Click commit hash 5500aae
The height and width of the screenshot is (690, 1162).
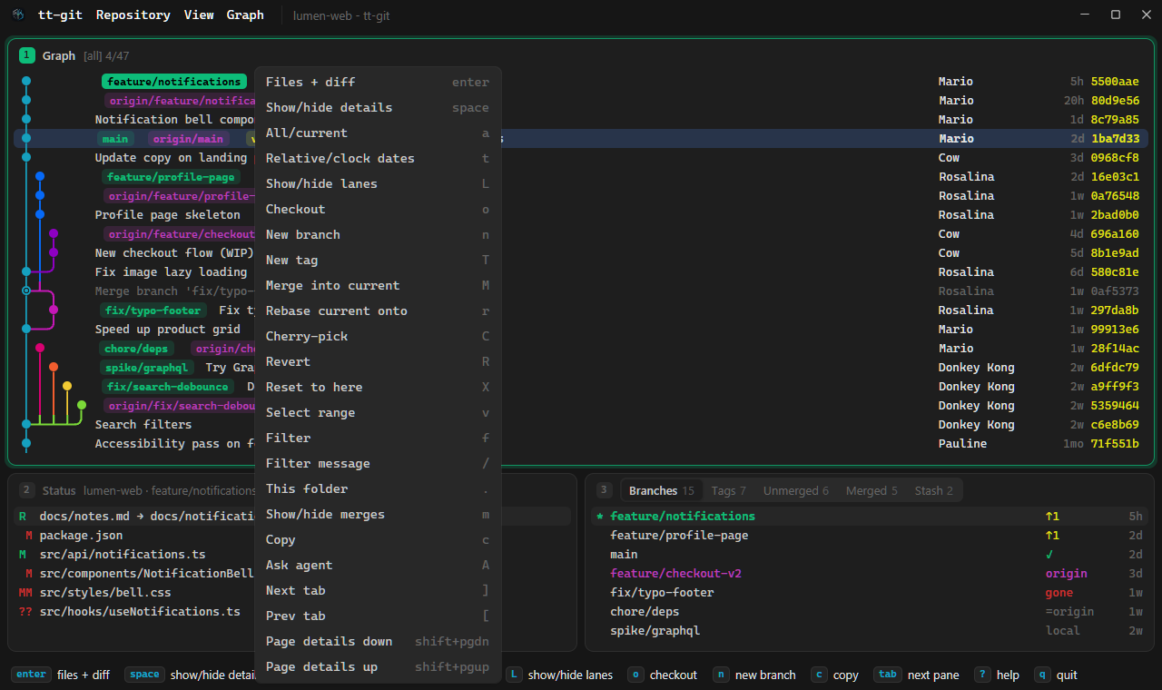click(1115, 82)
